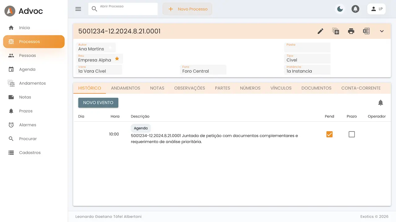
Task: Click the Pasta field
Action: [x=307, y=47]
